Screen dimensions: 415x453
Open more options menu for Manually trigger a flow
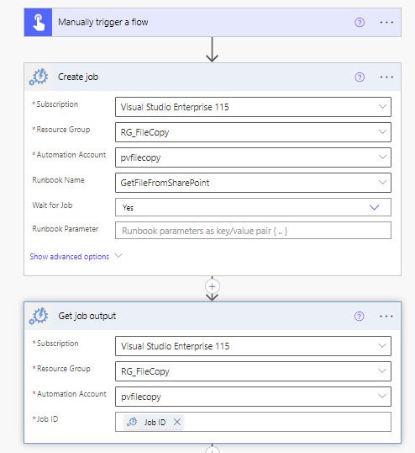click(386, 22)
